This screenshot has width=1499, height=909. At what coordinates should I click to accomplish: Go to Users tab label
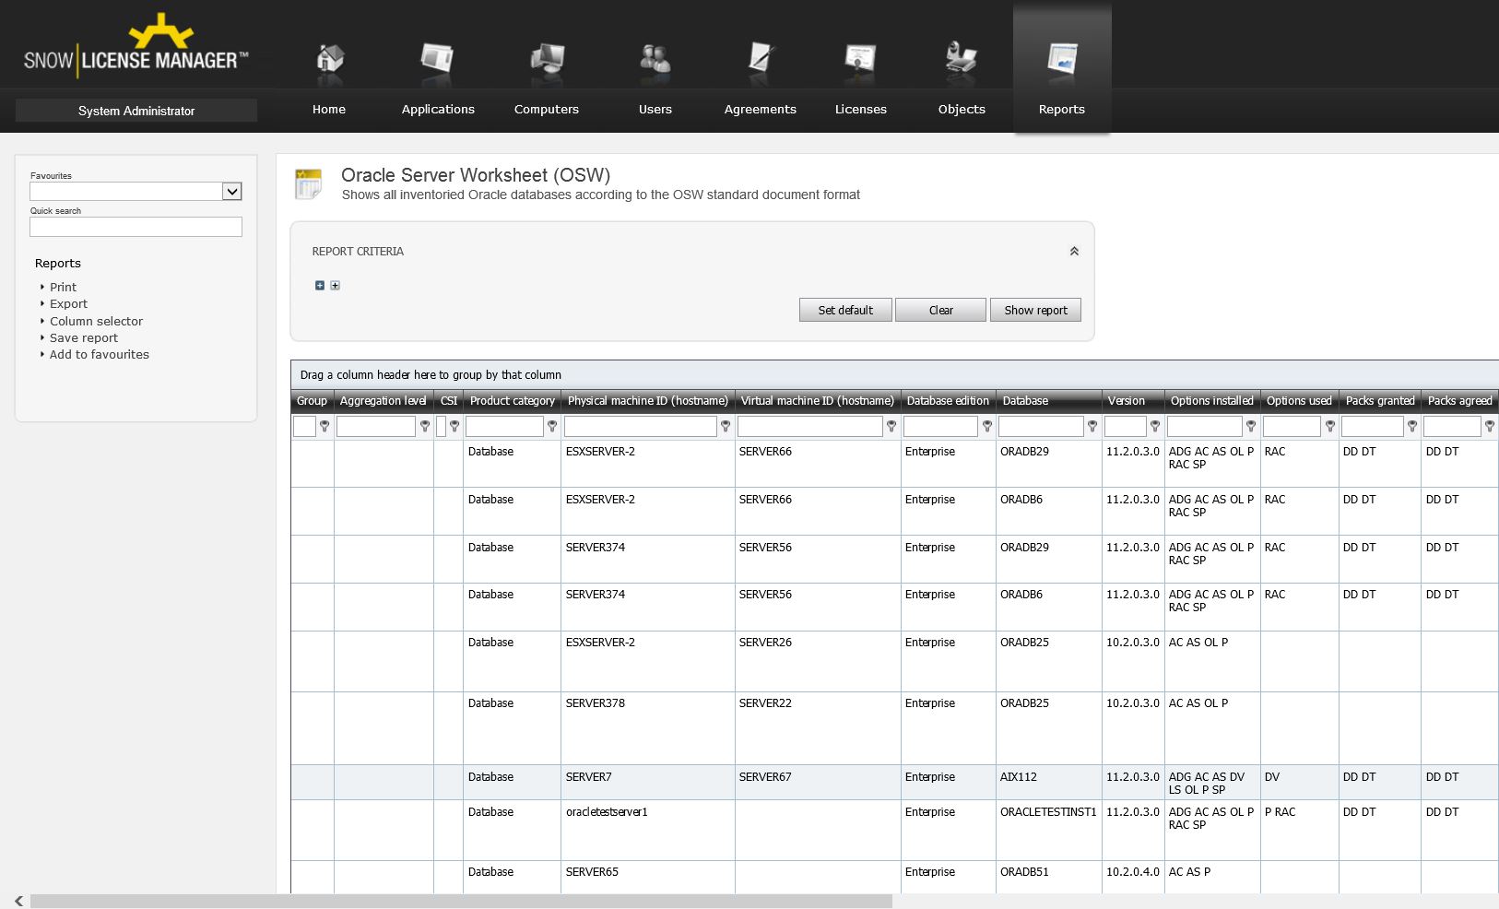tap(655, 109)
